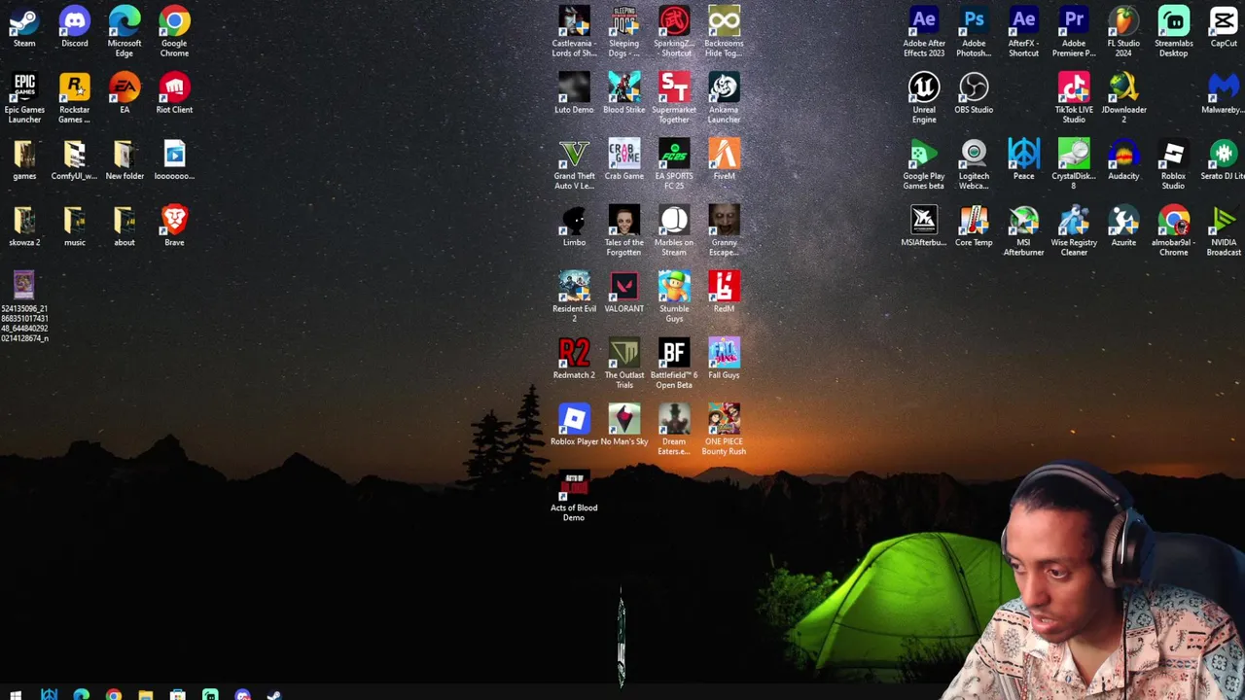Open the Castlevania Lords of Shadow shortcut
Viewport: 1245px width, 700px height.
574,21
